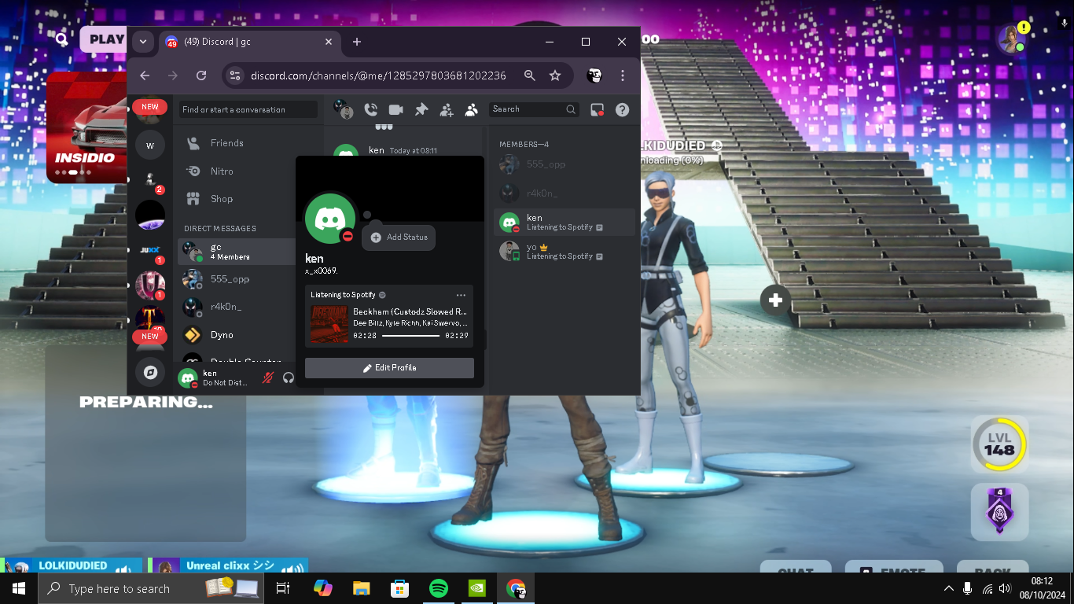Screen dimensions: 1074x604
Task: Click Add Status on the profile
Action: (399, 238)
